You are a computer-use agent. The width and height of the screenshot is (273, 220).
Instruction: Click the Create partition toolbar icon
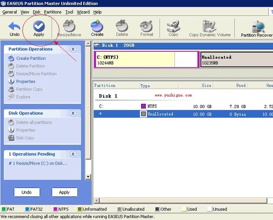[97, 26]
